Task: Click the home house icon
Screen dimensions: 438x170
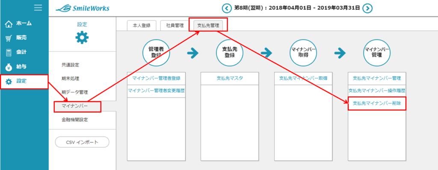Action: coord(9,24)
